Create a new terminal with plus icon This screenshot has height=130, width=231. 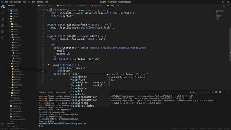pyautogui.click(x=212, y=92)
